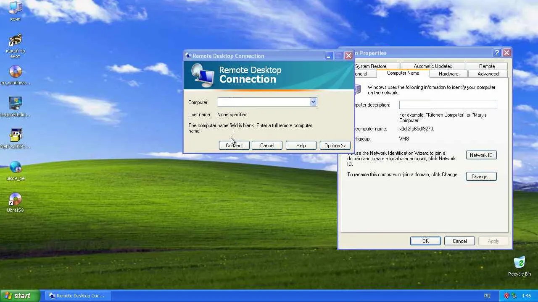Click the workgroup value VM8
This screenshot has height=302, width=538.
point(404,139)
